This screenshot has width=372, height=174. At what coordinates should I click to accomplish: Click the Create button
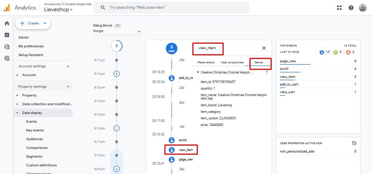tap(33, 23)
